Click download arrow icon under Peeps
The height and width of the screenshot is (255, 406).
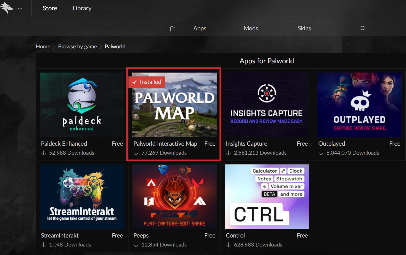pos(136,245)
